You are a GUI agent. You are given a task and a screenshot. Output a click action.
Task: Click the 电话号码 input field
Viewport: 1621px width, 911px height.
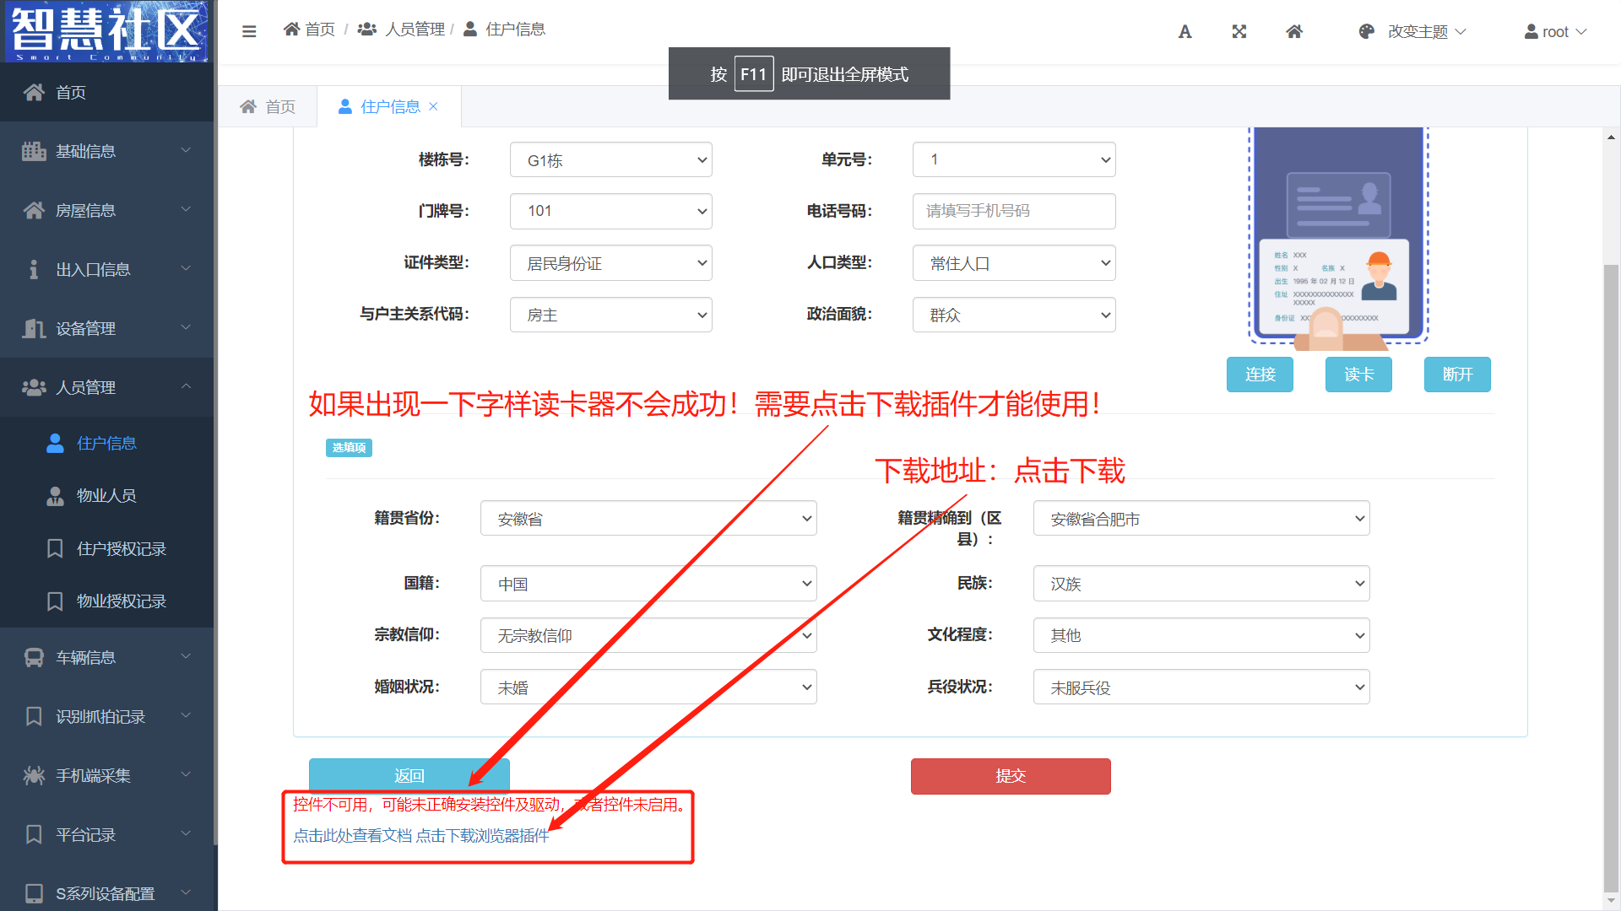point(1013,211)
